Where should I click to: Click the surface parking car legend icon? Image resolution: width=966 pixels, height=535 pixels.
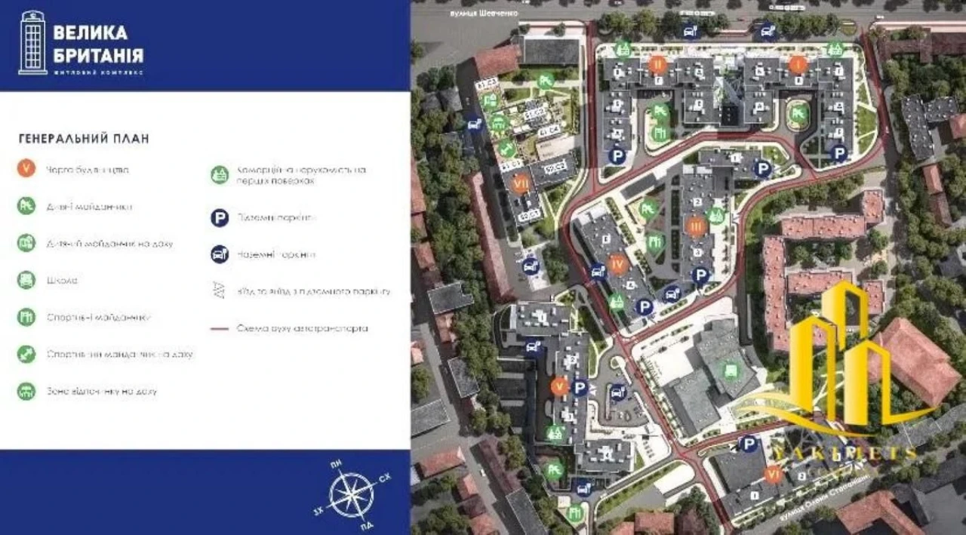pos(220,254)
